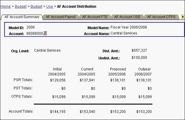Select the AF Account Summary tab
Image resolution: width=185 pixels, height=120 pixels.
coord(22,17)
